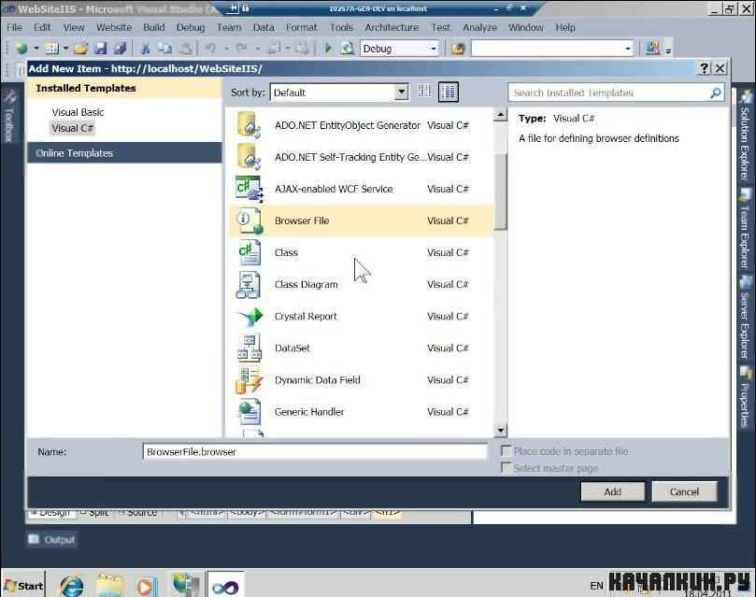Click the Visual Studio taskbar icon

tap(225, 586)
